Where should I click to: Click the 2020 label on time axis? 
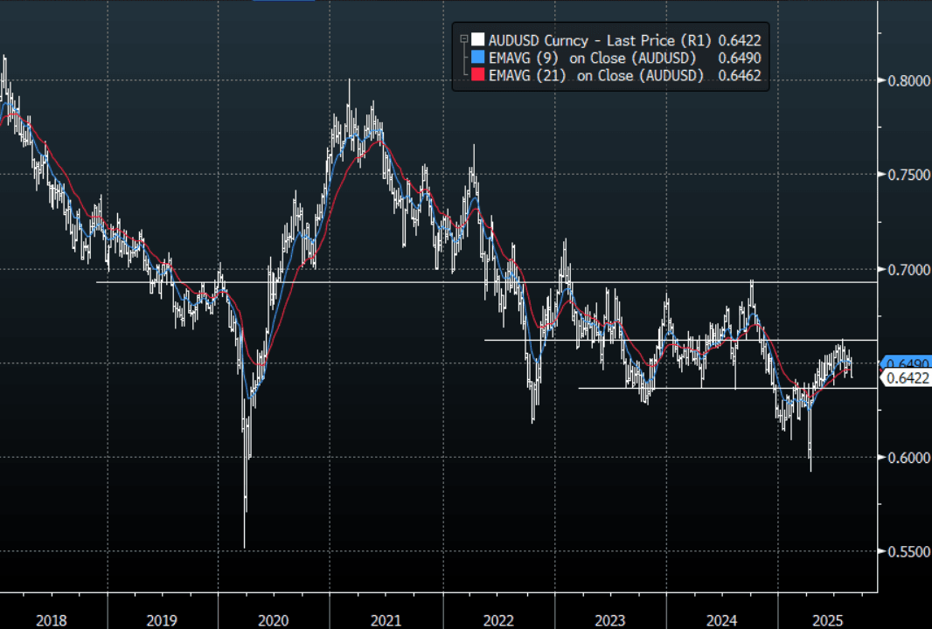274,620
